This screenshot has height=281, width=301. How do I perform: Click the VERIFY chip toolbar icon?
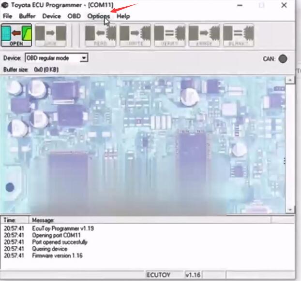[x=170, y=35]
